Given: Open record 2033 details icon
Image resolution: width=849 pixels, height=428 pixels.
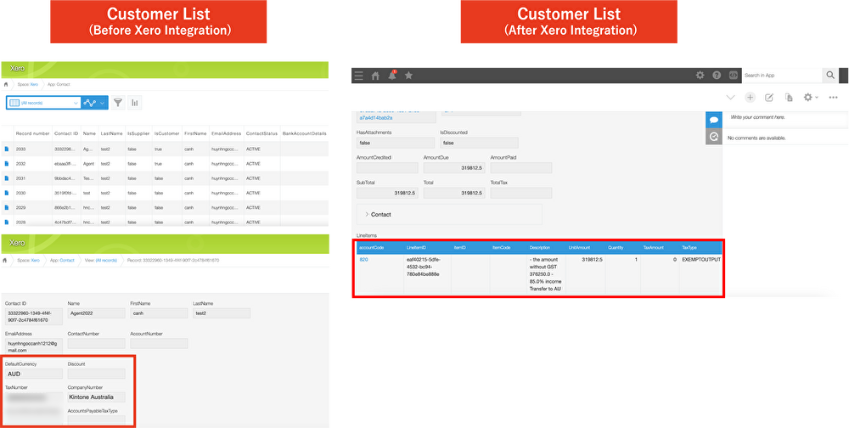Looking at the screenshot, I should [x=7, y=149].
